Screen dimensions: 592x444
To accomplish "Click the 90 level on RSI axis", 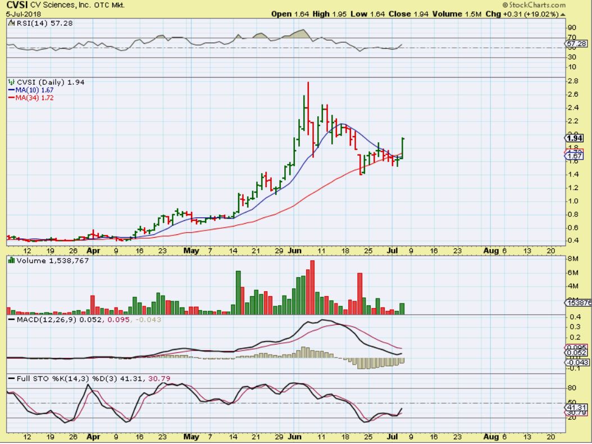I will (x=572, y=28).
